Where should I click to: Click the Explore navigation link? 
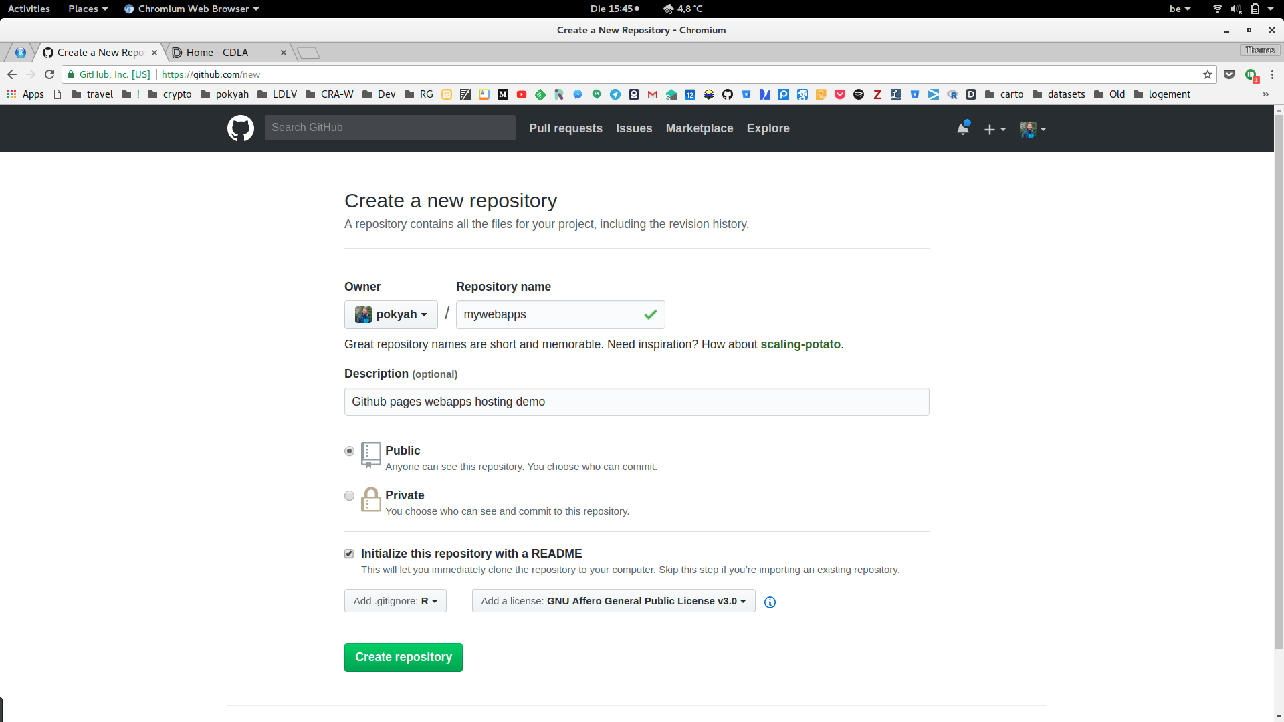[768, 129]
